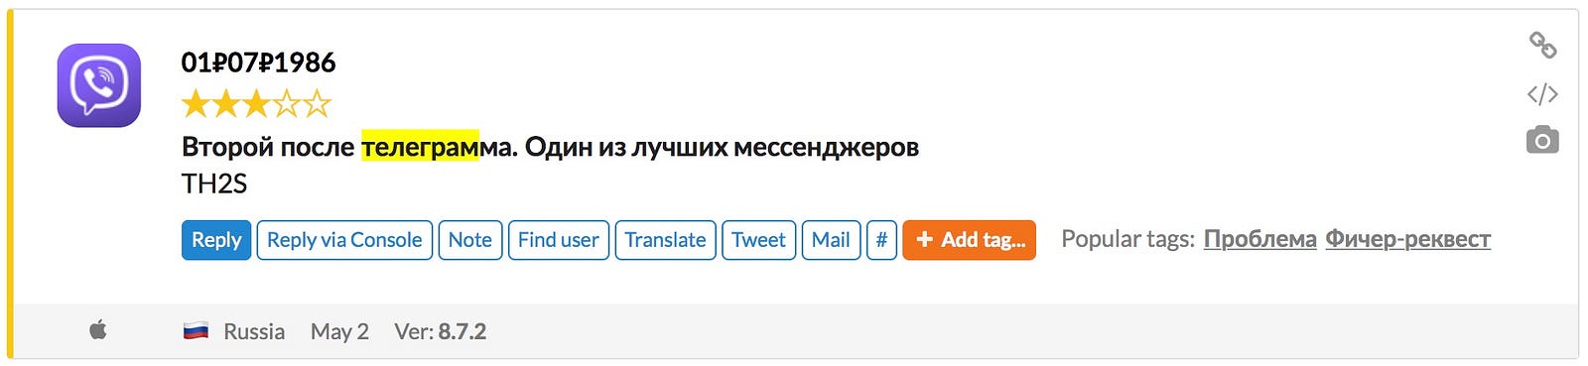The width and height of the screenshot is (1588, 366).
Task: Open Reply via Console
Action: click(x=344, y=240)
